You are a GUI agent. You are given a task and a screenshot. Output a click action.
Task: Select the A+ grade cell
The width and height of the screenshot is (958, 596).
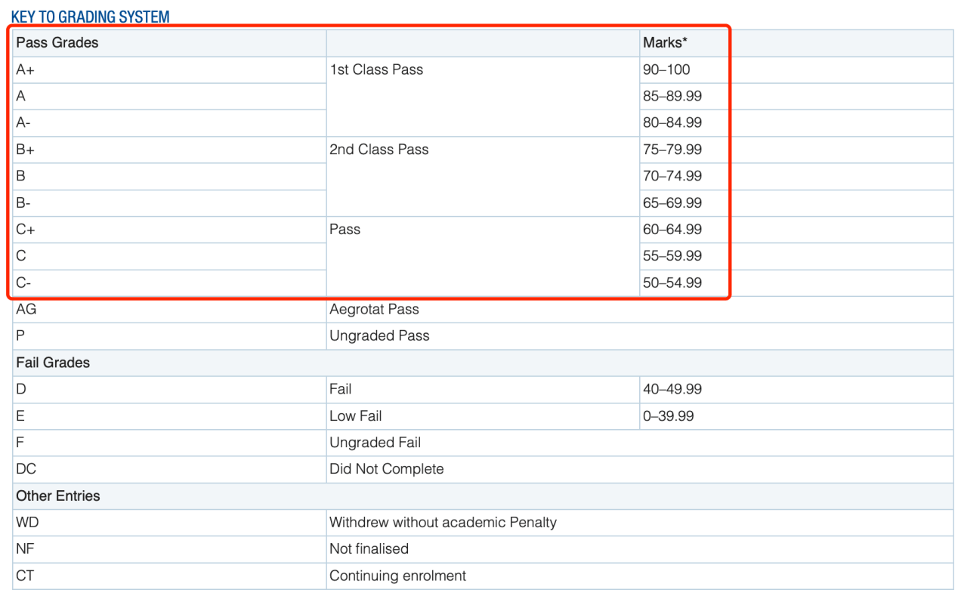[x=26, y=69]
